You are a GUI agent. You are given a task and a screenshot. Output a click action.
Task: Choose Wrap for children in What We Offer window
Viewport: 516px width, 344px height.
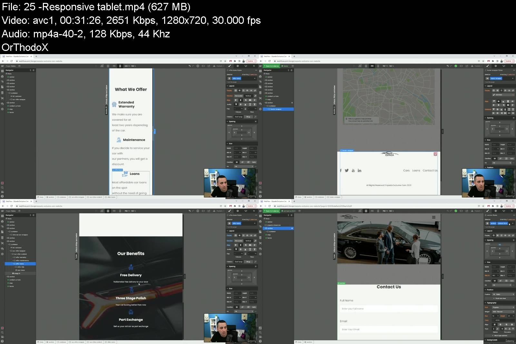(248, 117)
